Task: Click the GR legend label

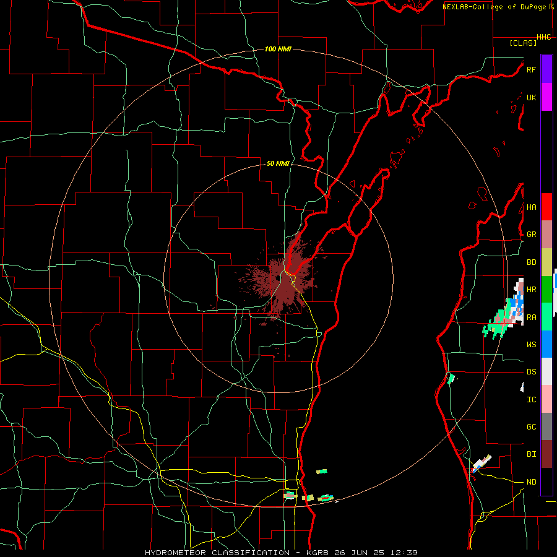Action: coord(531,235)
